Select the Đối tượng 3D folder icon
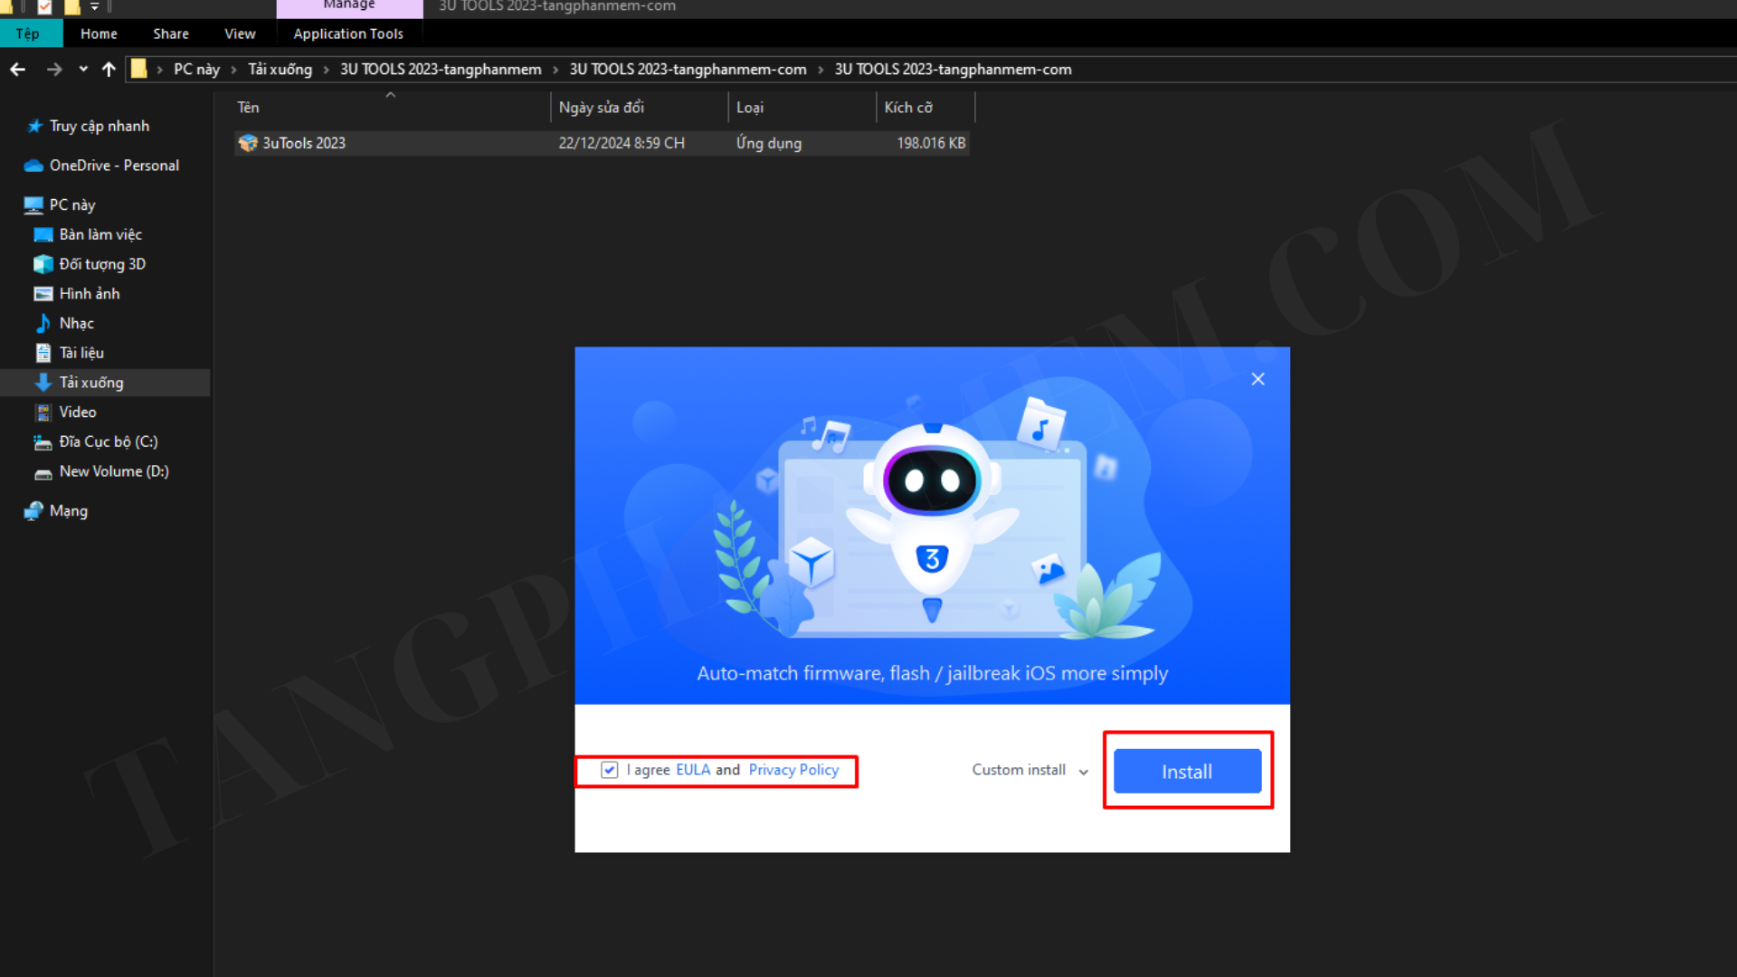The image size is (1737, 977). click(x=43, y=264)
